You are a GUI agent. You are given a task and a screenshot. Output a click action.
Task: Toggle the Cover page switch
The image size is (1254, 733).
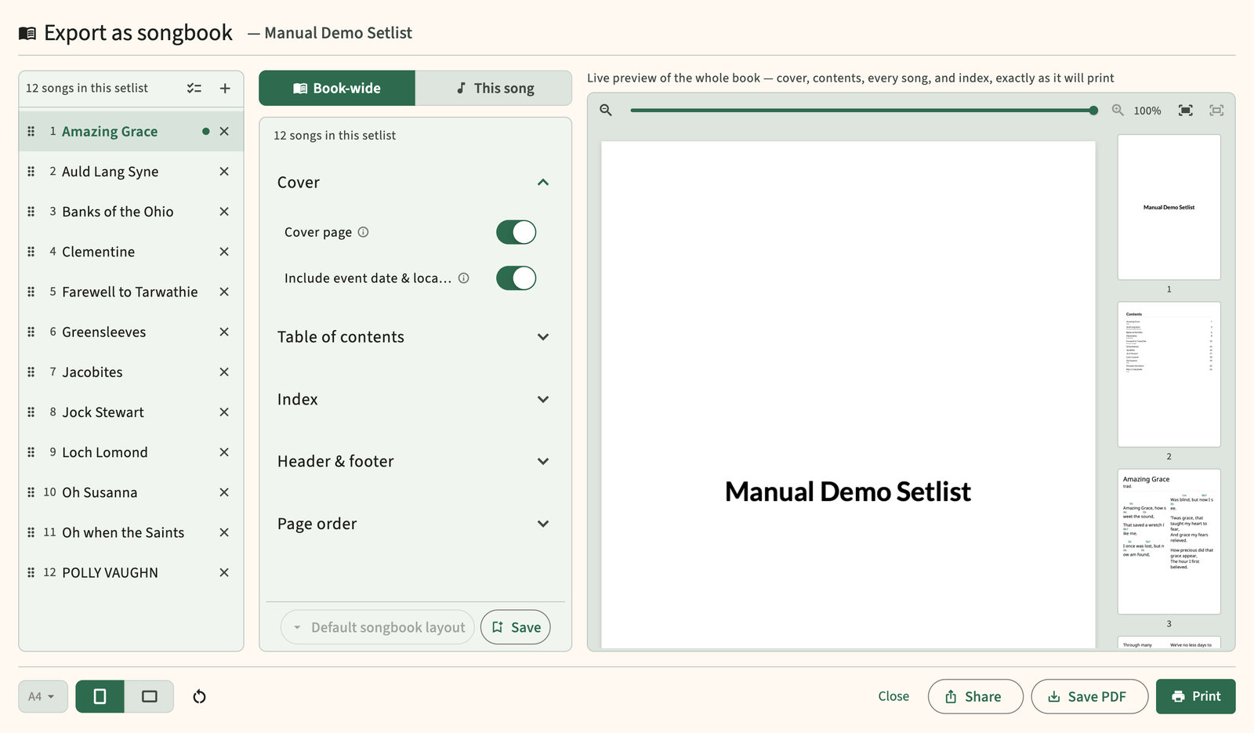[516, 232]
